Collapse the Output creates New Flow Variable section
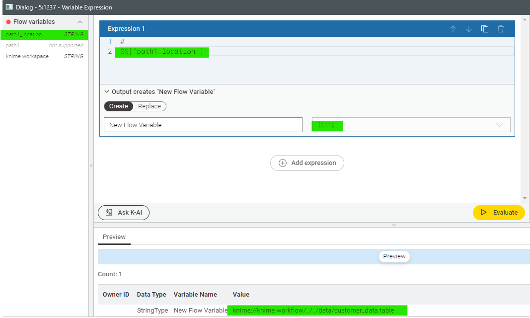Viewport: 530px width, 318px height. pyautogui.click(x=107, y=92)
